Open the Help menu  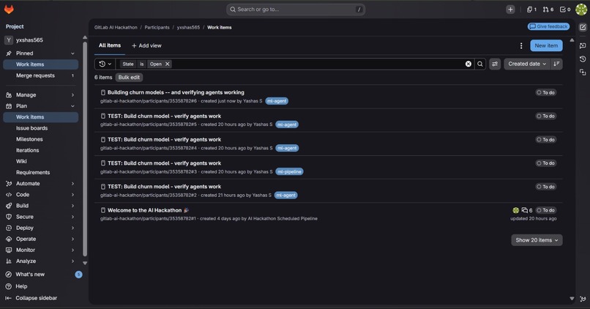click(x=21, y=286)
